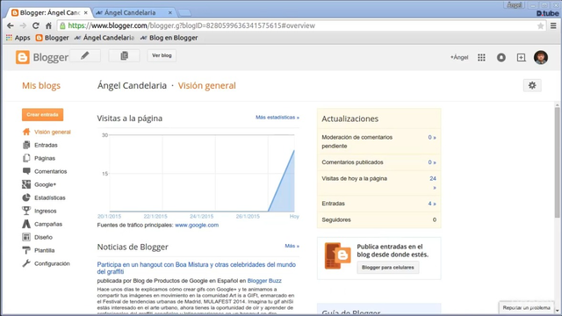562x316 pixels.
Task: Click the Diseño layout icon
Action: (26, 237)
